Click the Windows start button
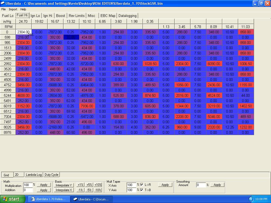This screenshot has width=271, height=203. click(x=12, y=199)
